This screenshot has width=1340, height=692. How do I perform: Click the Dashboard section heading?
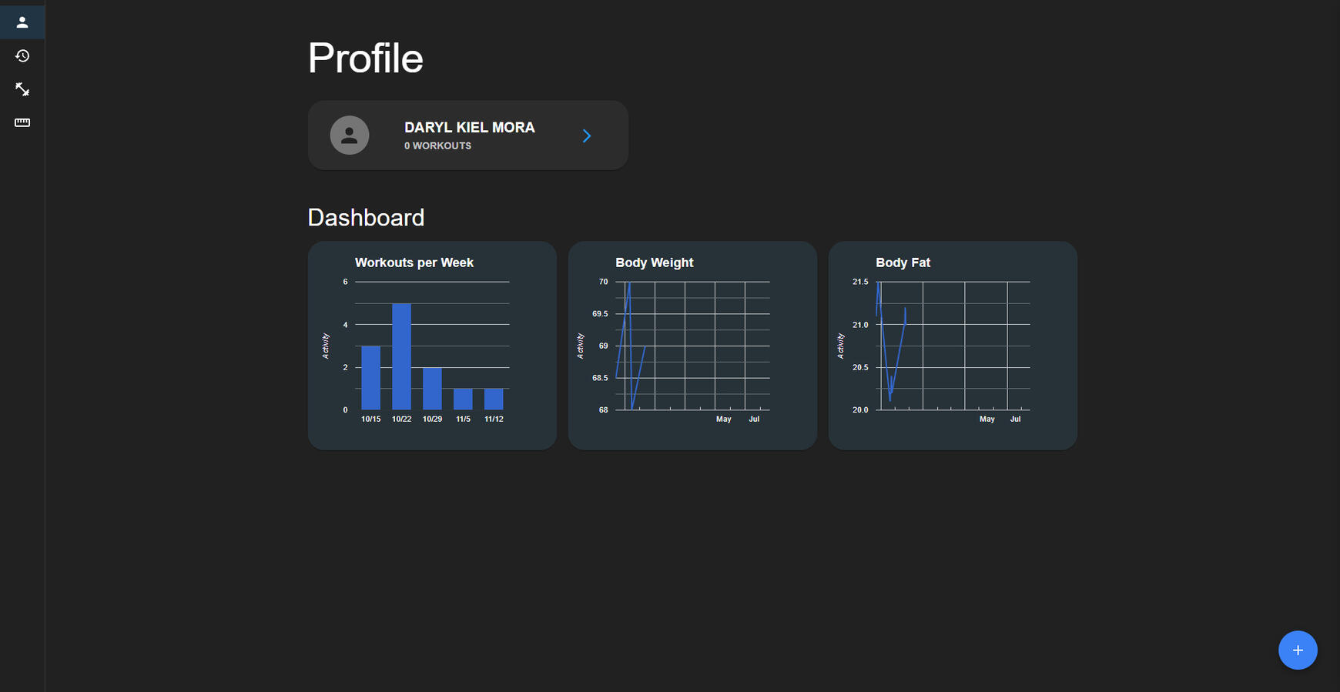366,218
